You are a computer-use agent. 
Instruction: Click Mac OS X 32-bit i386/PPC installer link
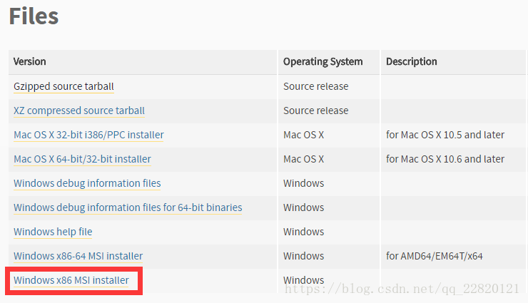(88, 135)
